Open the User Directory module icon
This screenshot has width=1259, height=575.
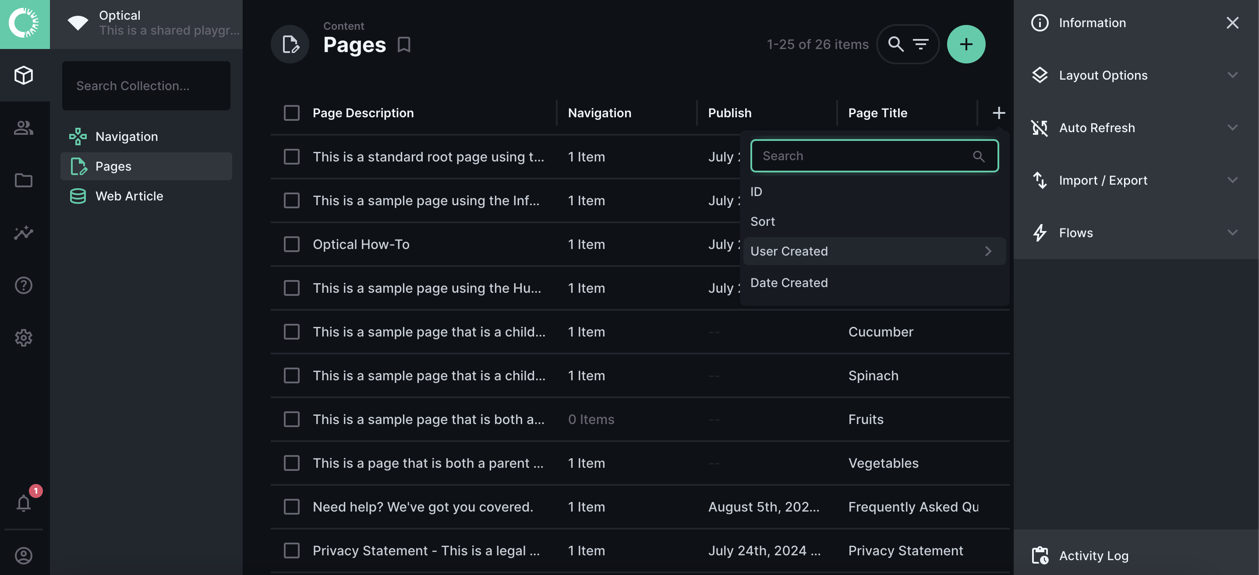click(24, 128)
